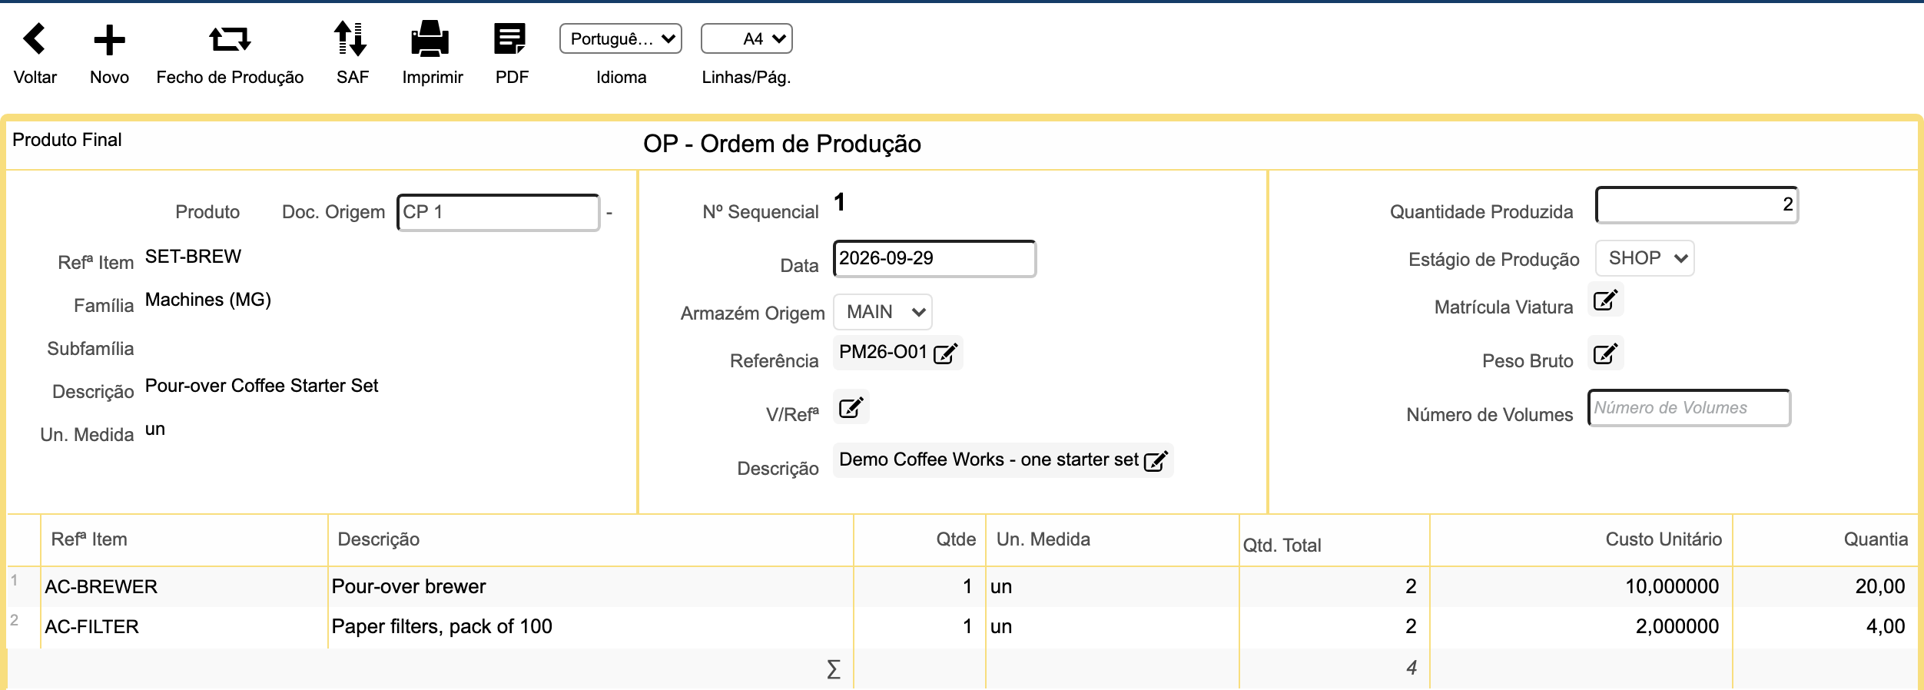Click the Data field showing 2026-09-29
Screen dimensions: 1924x690
(934, 258)
